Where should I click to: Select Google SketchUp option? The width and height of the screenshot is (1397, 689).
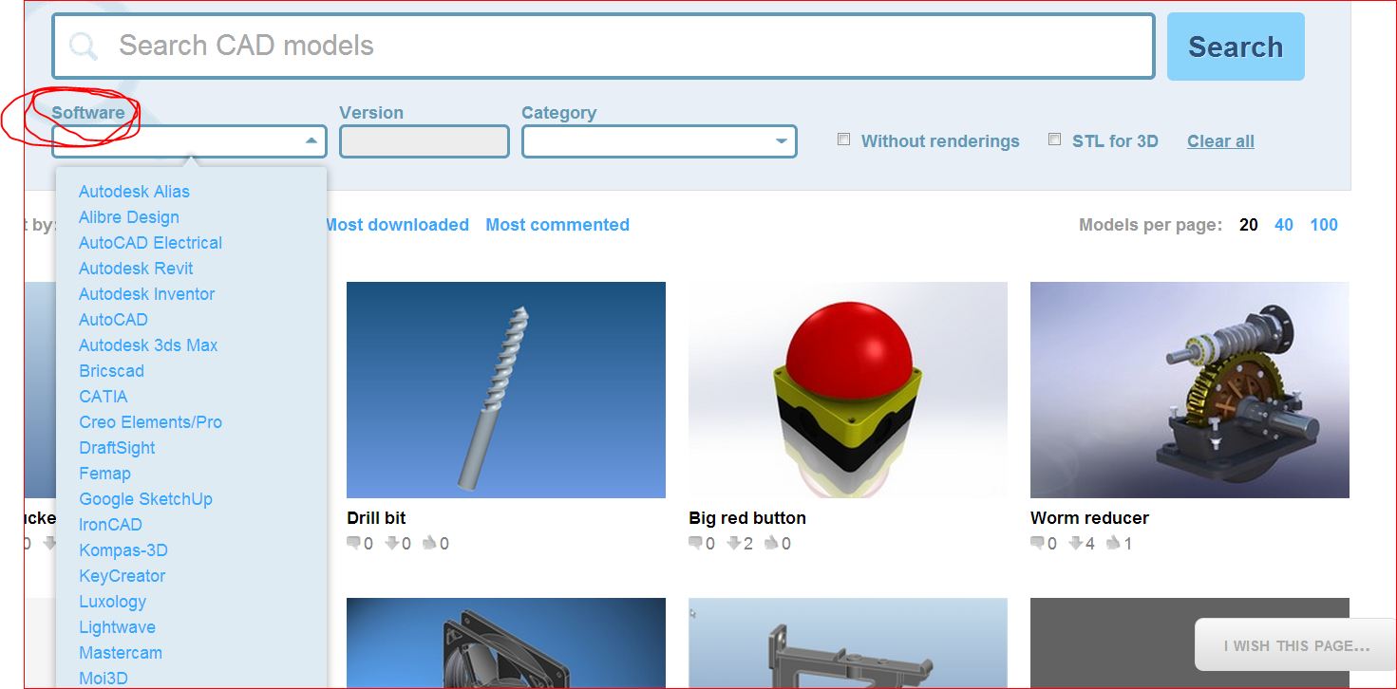point(145,498)
